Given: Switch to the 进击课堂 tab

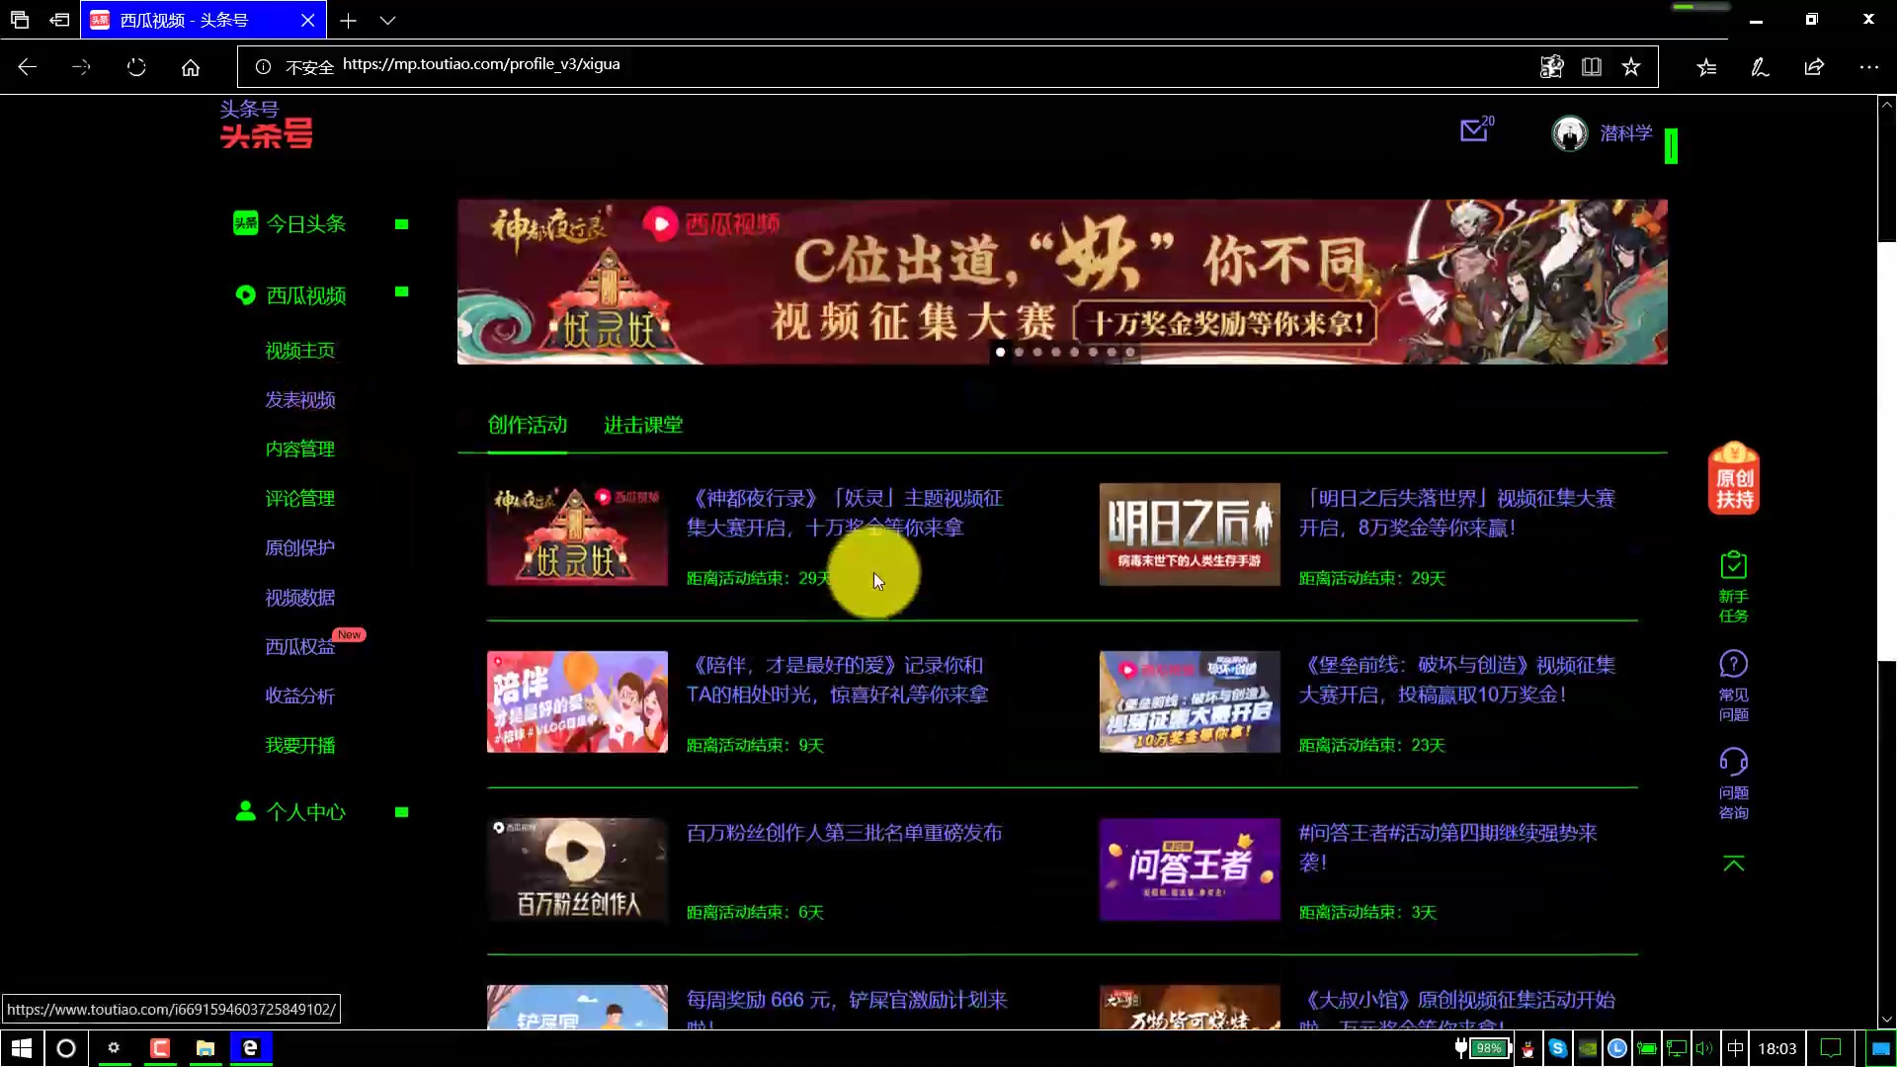Looking at the screenshot, I should click(643, 425).
